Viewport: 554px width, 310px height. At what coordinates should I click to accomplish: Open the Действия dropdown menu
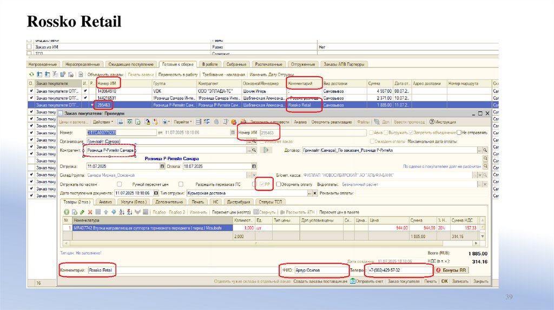click(103, 122)
